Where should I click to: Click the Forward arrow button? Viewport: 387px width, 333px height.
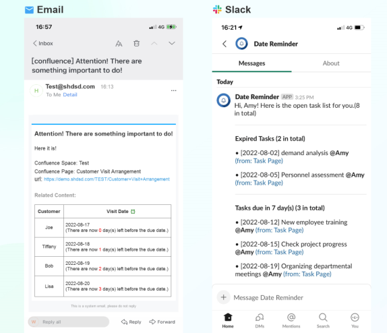[x=162, y=322]
